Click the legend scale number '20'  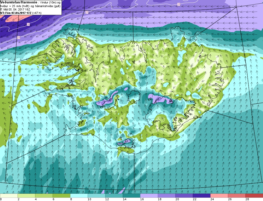[x=177, y=199]
